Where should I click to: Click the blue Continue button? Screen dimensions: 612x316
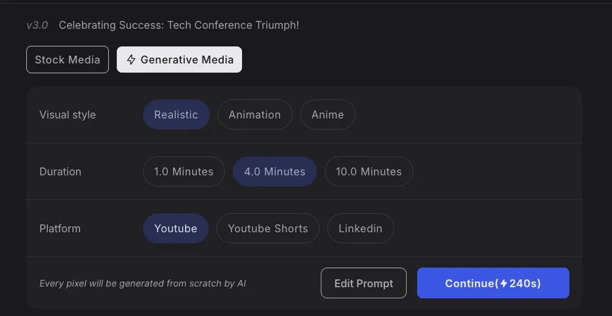[493, 283]
